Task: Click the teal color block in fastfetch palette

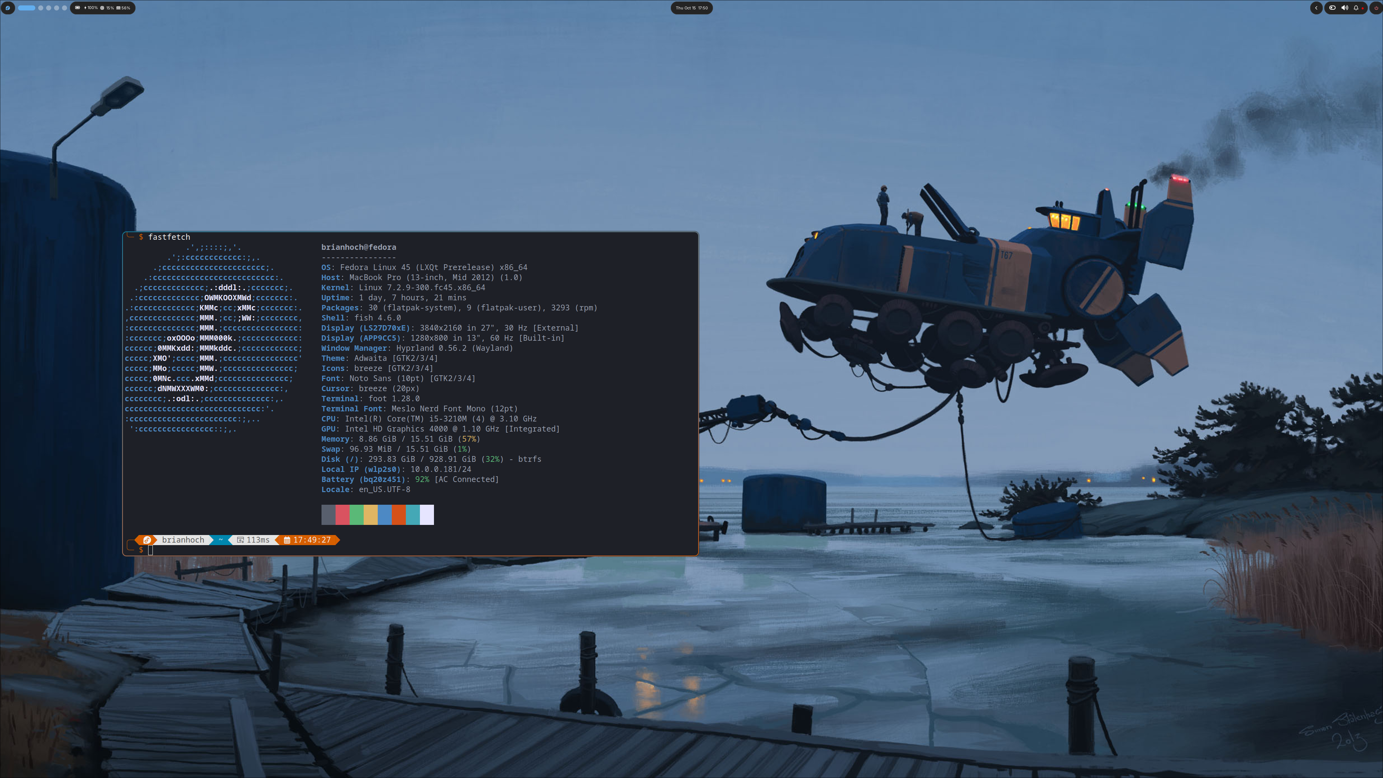Action: (412, 514)
